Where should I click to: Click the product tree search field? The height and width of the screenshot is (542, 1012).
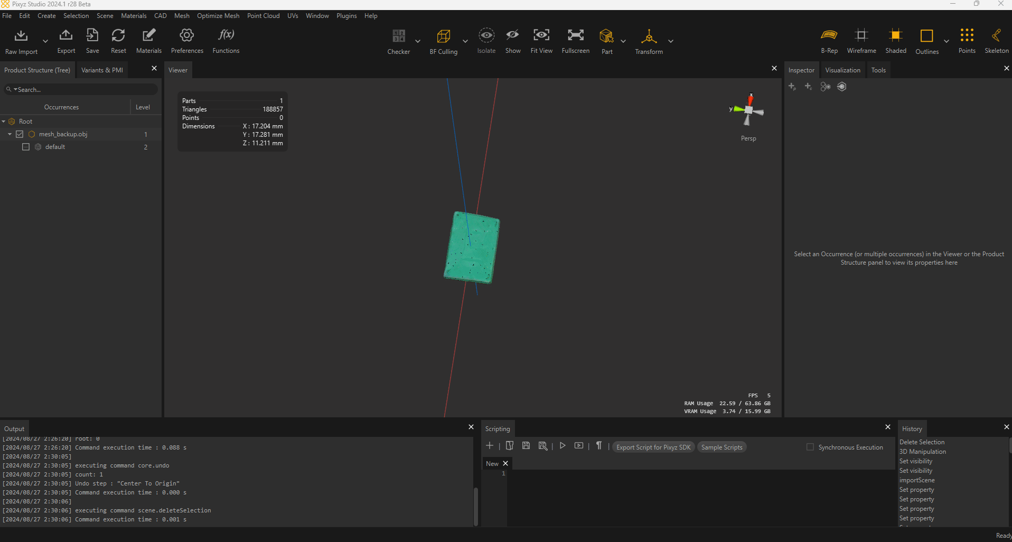tap(81, 90)
